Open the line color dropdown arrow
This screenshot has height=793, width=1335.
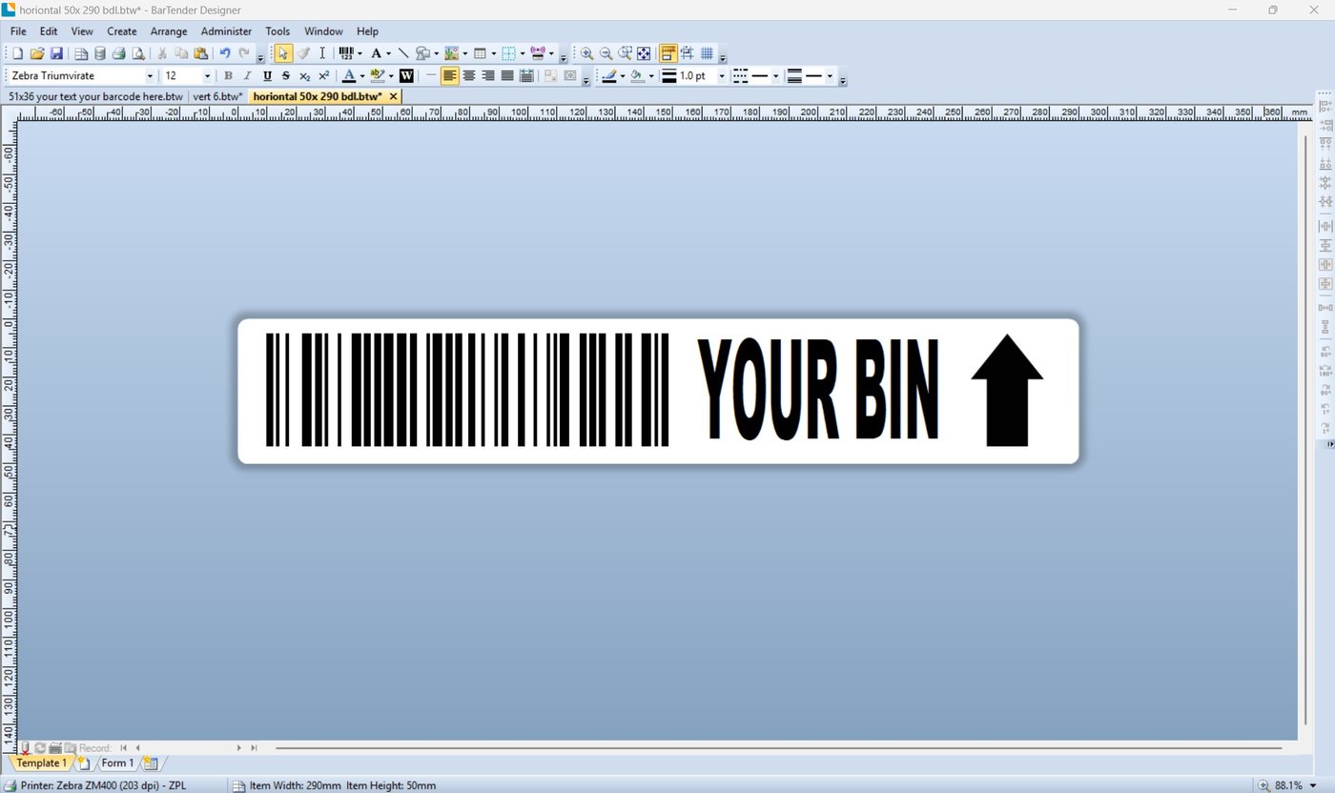tap(623, 76)
